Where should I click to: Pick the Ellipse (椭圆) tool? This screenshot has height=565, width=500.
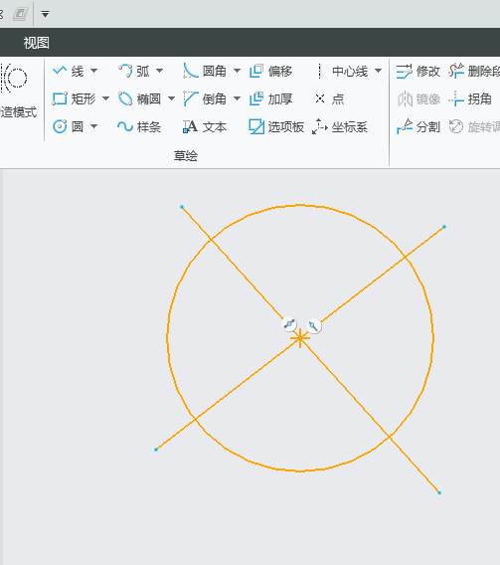click(x=139, y=98)
